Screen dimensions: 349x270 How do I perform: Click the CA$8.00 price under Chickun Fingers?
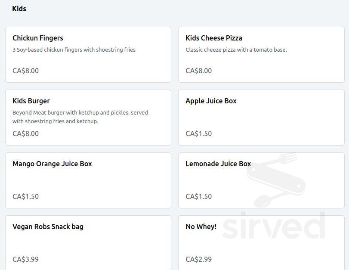pyautogui.click(x=25, y=71)
